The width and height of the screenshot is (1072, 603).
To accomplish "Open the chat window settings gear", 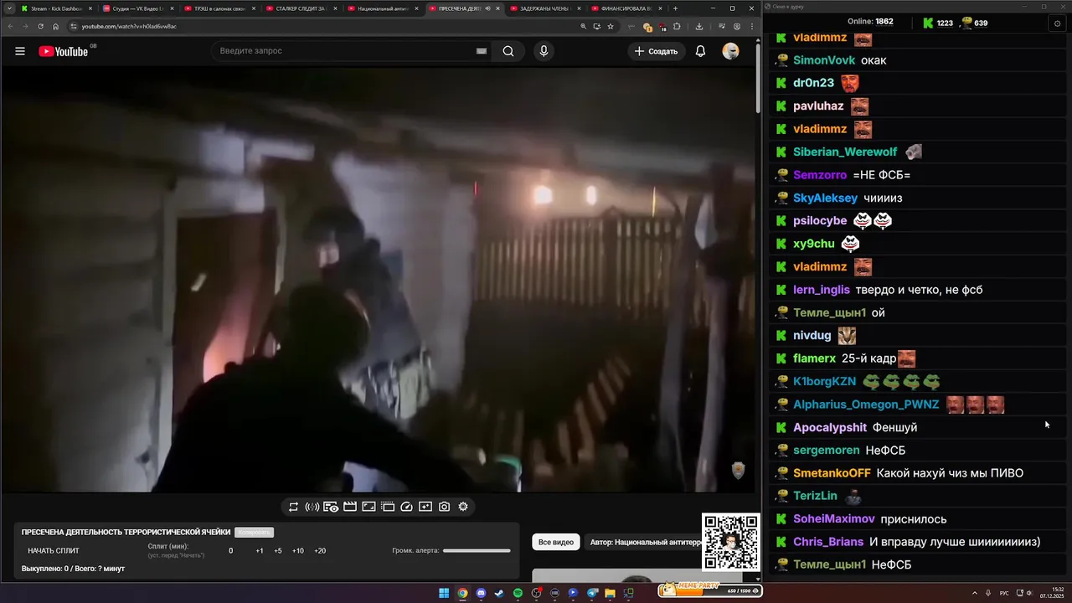I will 1057,23.
